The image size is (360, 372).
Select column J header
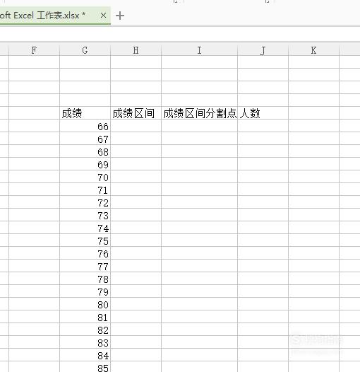coord(263,50)
